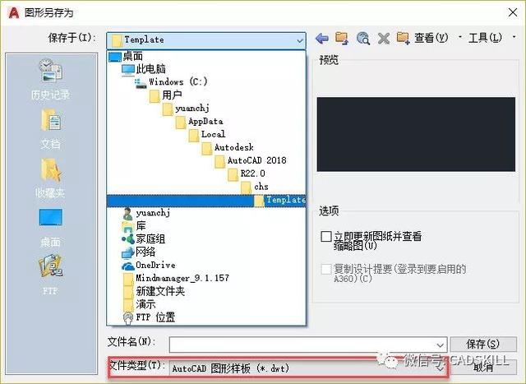
Task: Open the 查看(V) menu
Action: pos(431,38)
